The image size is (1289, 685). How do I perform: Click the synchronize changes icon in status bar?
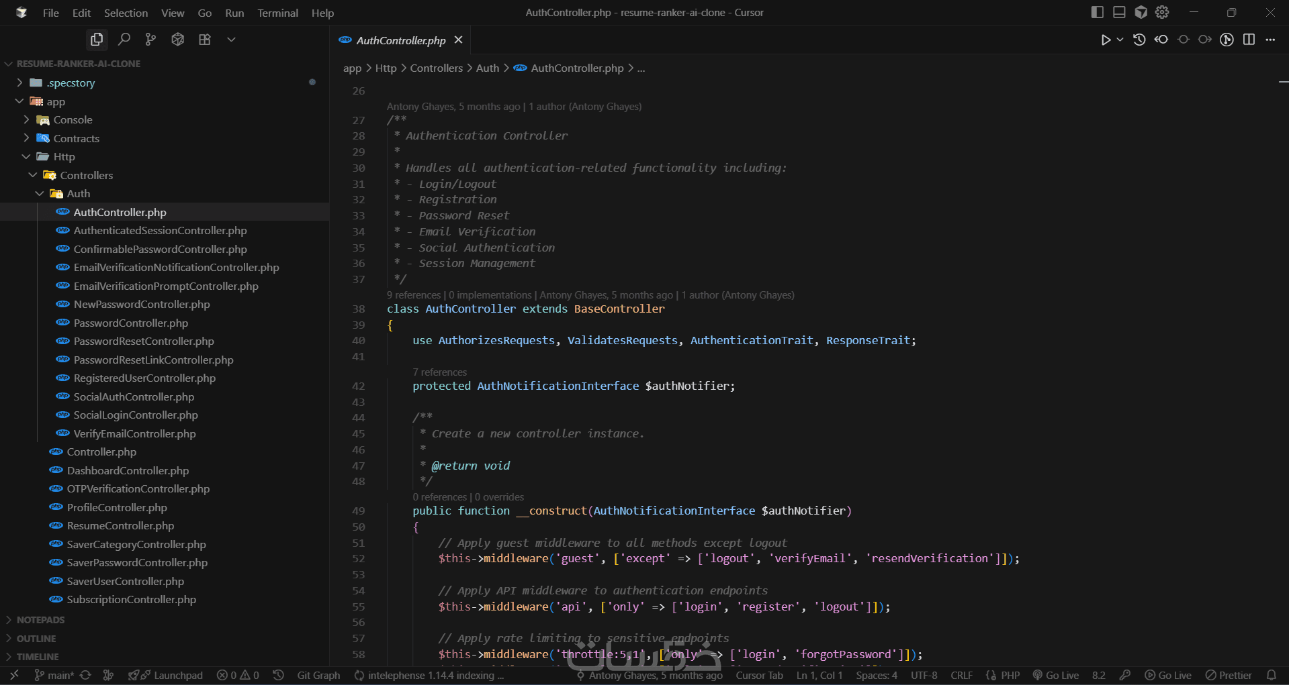[85, 675]
